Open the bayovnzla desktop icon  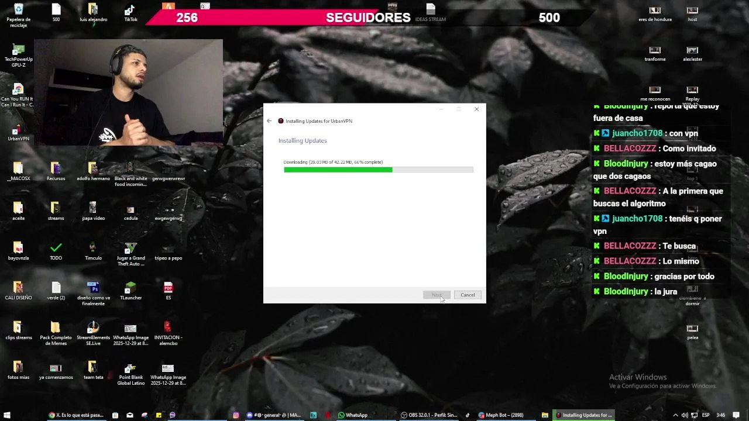[x=18, y=252]
